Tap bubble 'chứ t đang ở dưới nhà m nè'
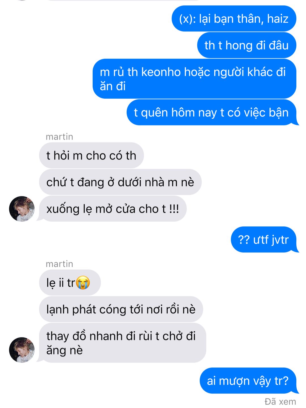This screenshot has height=408, width=306. coord(120,182)
